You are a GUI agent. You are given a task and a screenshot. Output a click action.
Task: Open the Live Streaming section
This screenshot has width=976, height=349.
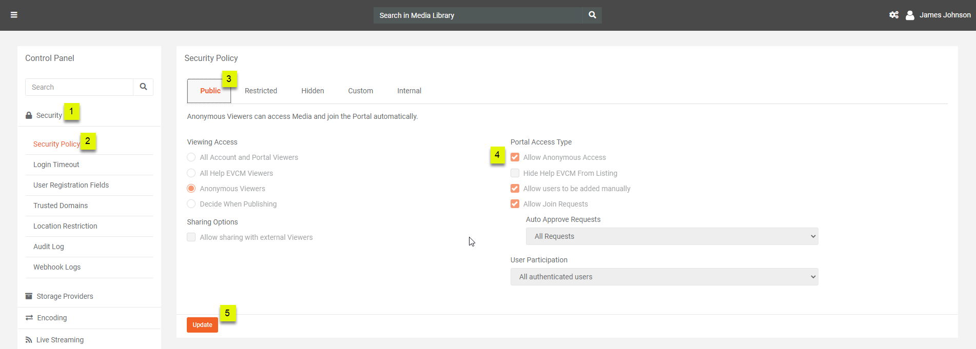[x=60, y=340]
